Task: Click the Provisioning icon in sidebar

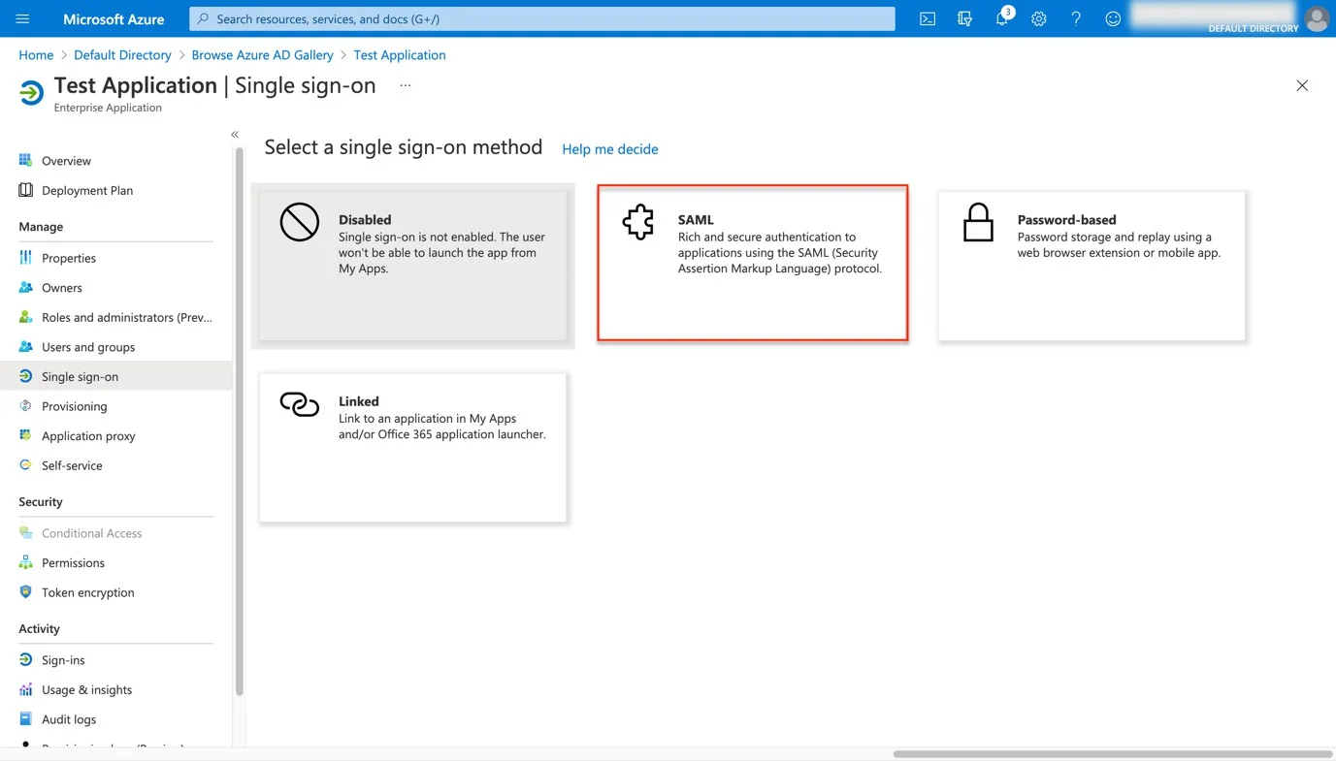Action: (26, 405)
